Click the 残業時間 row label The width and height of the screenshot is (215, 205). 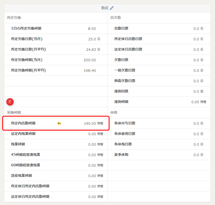pyautogui.click(x=18, y=144)
